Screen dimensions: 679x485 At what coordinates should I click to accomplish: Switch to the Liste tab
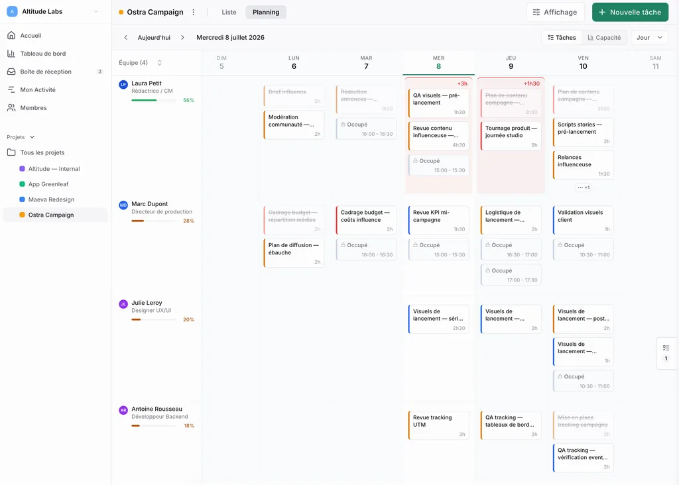click(x=229, y=12)
